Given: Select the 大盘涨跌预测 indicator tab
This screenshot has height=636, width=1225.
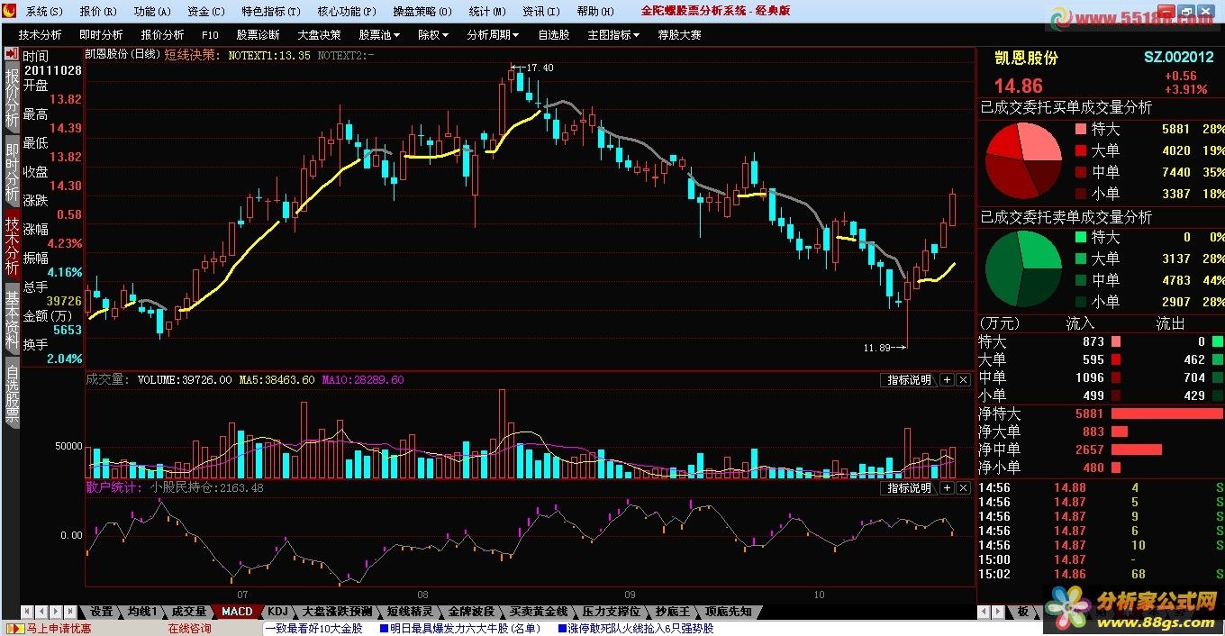Looking at the screenshot, I should 337,612.
